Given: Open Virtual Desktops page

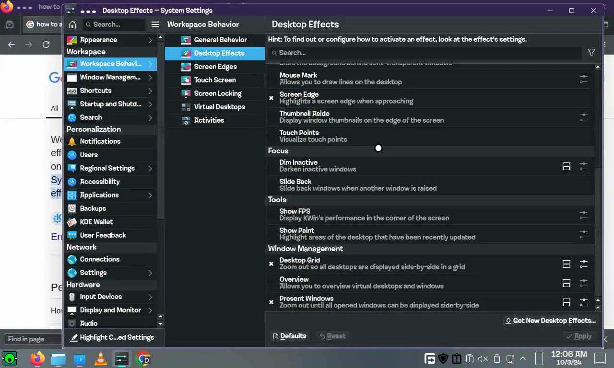Looking at the screenshot, I should coord(215,107).
